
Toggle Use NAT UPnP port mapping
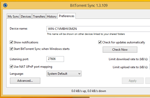[x=11, y=67]
